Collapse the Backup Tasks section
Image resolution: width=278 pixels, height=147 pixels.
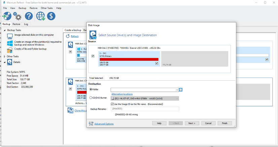[x=5, y=30]
